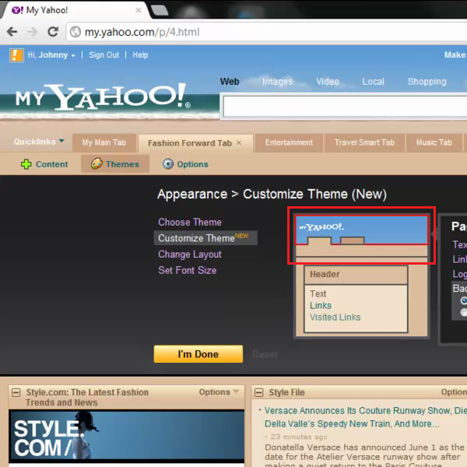Switch to the Entertainment tab
This screenshot has width=467, height=467.
pyautogui.click(x=289, y=142)
